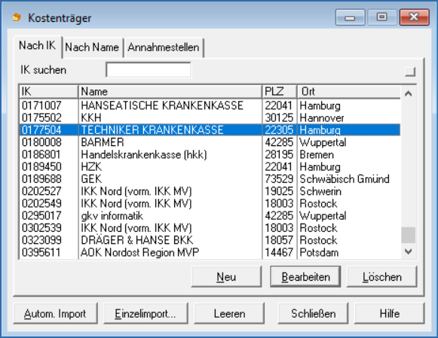Select the Handelskrankenkasse (hkk) row
Image resolution: width=438 pixels, height=338 pixels.
[210, 154]
